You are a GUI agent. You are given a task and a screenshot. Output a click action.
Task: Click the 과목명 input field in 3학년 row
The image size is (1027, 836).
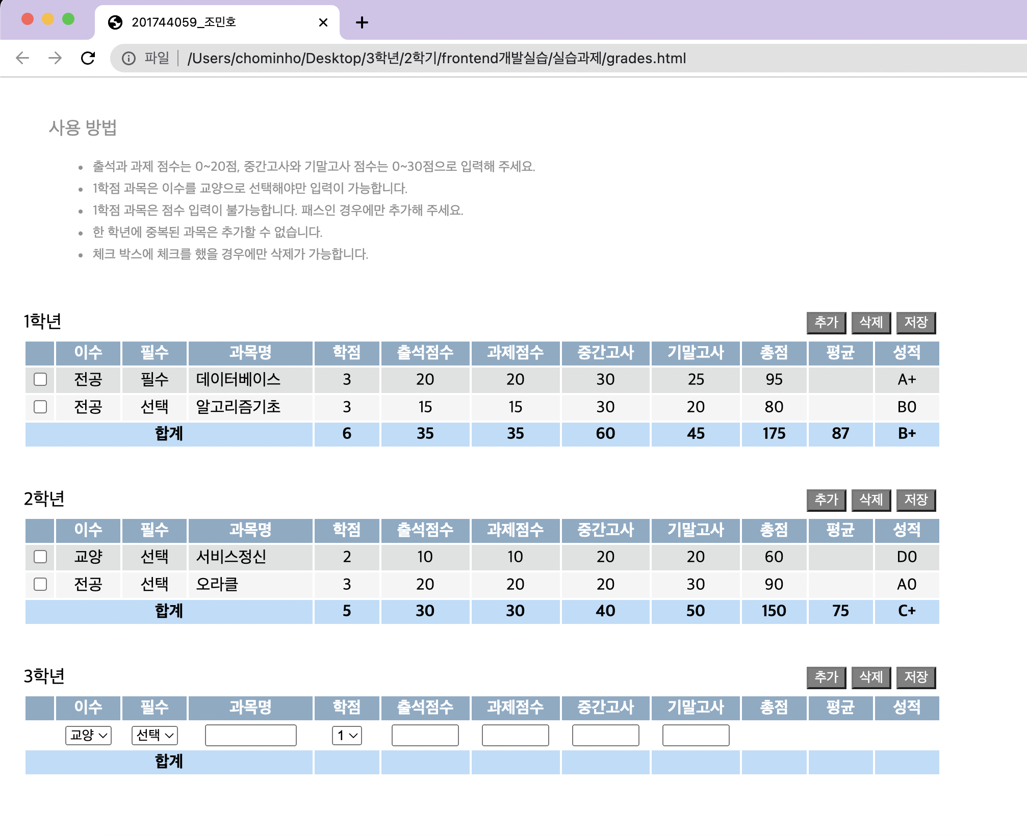click(x=250, y=735)
